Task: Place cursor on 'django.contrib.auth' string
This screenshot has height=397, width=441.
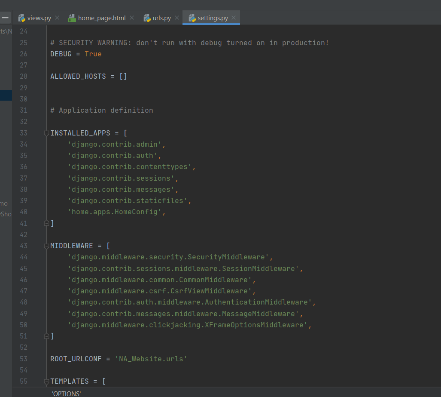Action: (113, 156)
